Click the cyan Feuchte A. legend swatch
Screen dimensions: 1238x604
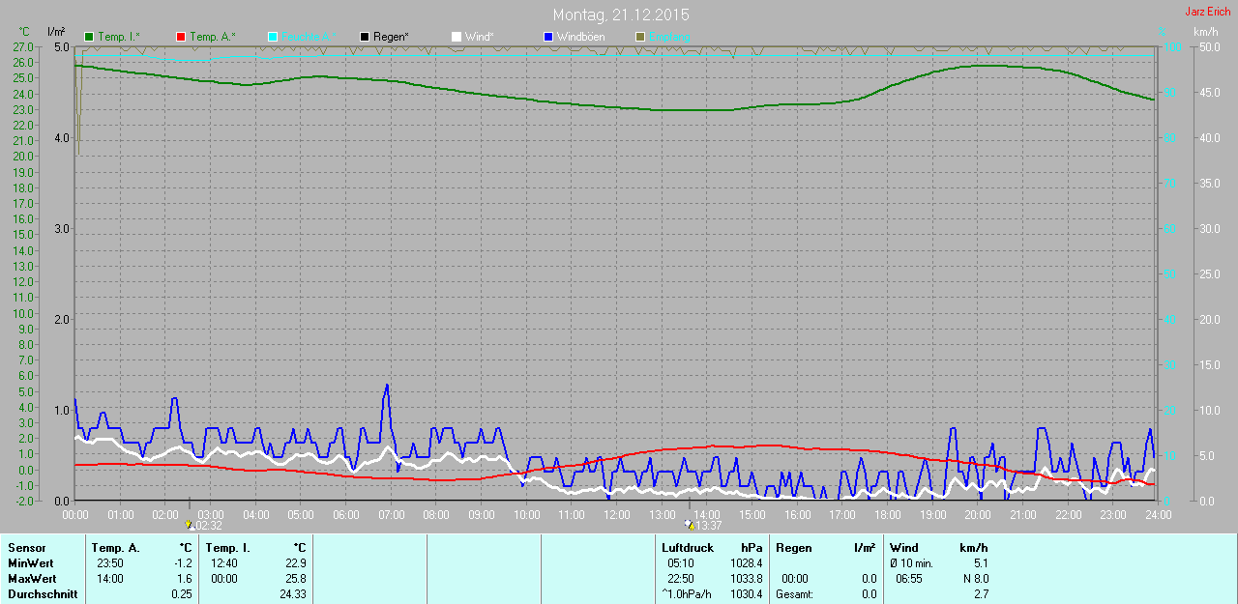273,37
